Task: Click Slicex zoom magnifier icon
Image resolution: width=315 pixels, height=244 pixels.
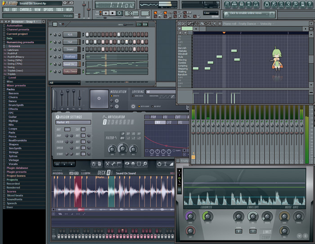Action: [144, 164]
